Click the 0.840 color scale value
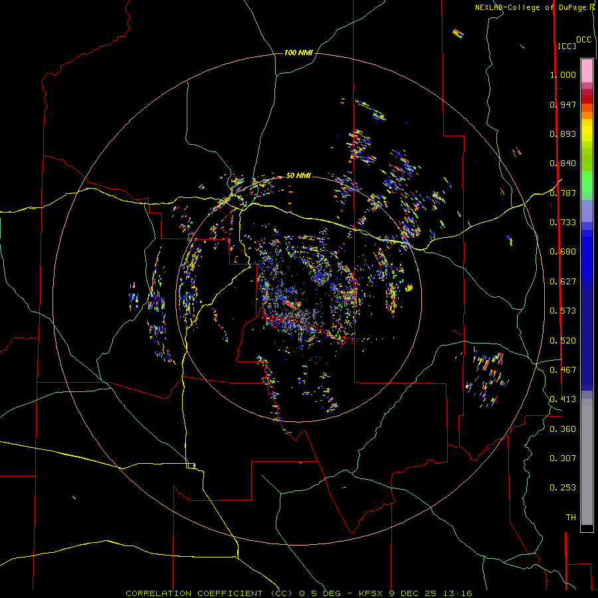 tap(563, 163)
